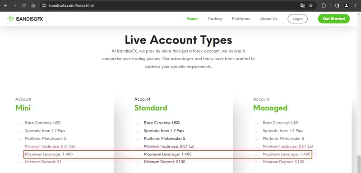
Task: Open the Platforms navigation item
Action: [241, 19]
